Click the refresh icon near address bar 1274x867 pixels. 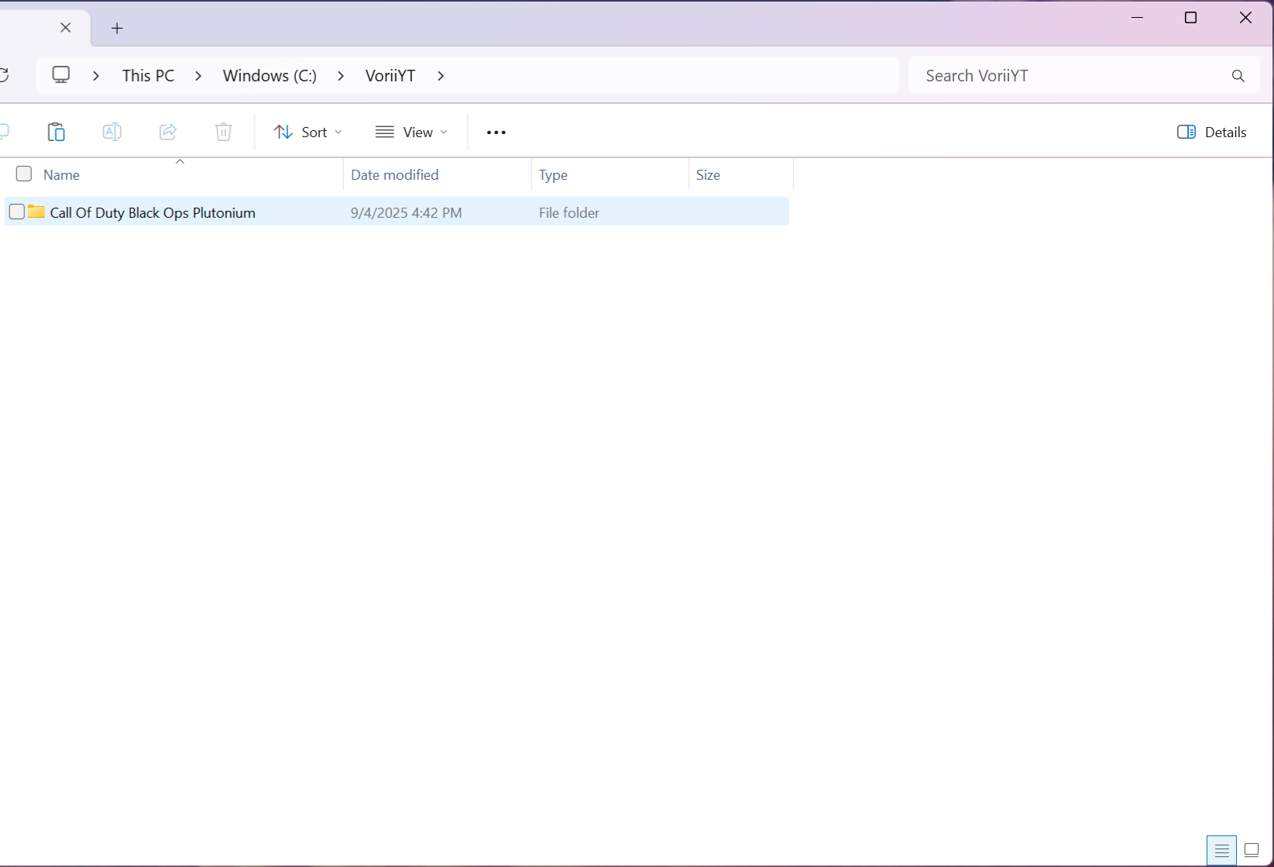4,75
